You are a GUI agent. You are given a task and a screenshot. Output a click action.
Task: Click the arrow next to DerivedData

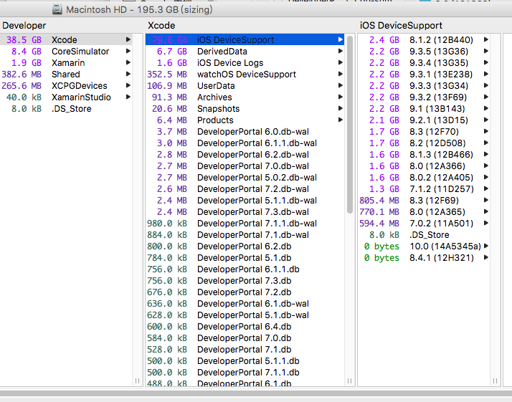(x=341, y=52)
